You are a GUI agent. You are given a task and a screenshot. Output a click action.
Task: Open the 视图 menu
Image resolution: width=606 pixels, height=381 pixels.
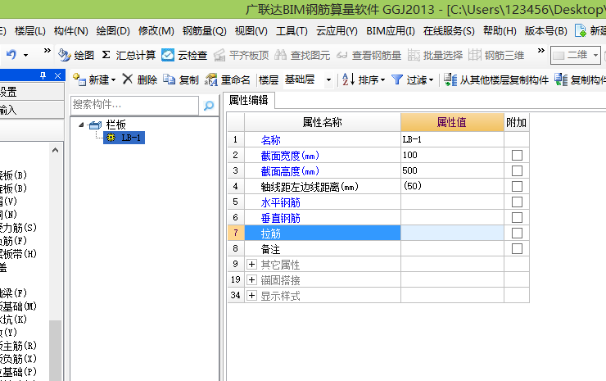click(251, 30)
